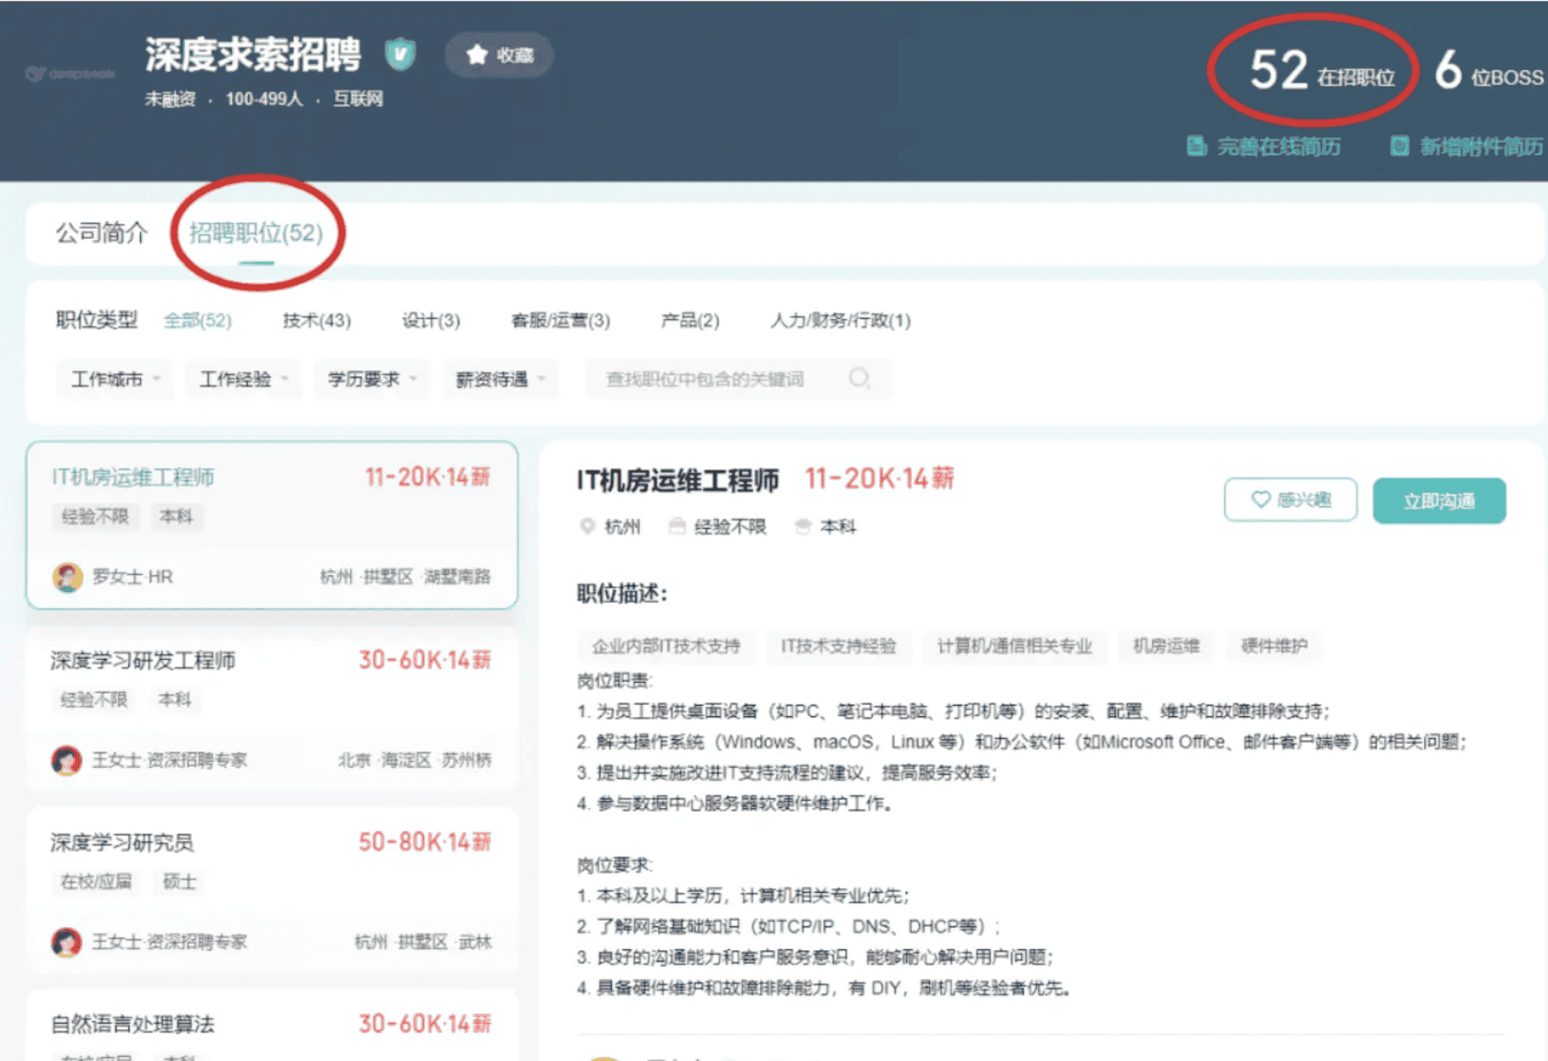
Task: Click the 硕士 tag in 深度学习研究员 card
Action: (180, 882)
